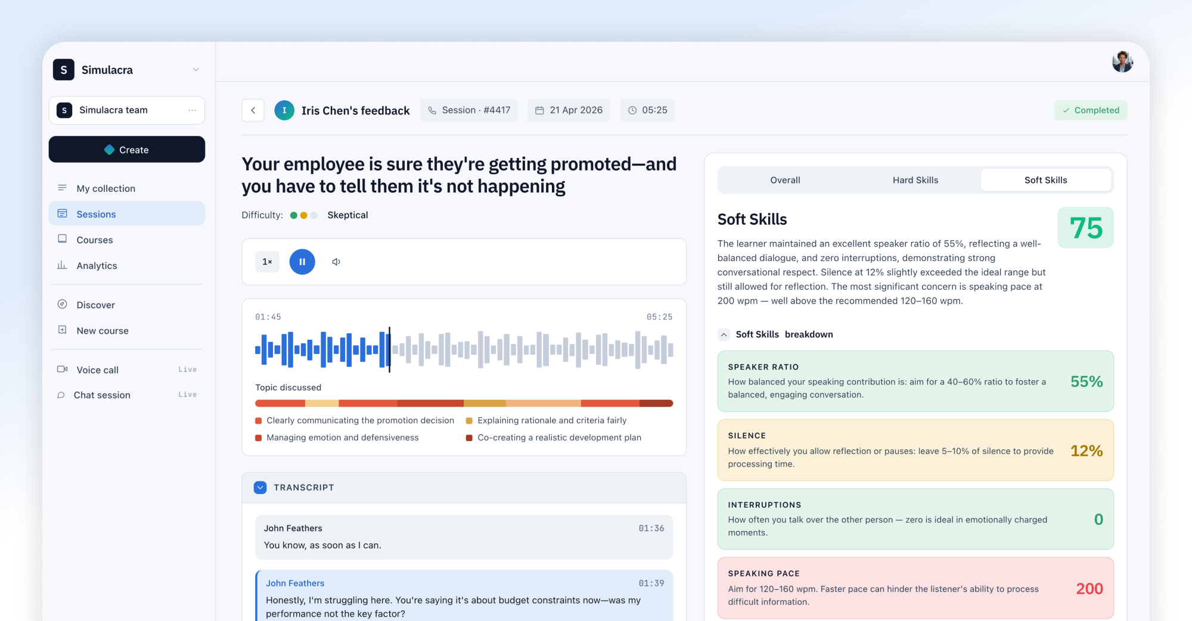Click the topic discussed color bar

464,403
